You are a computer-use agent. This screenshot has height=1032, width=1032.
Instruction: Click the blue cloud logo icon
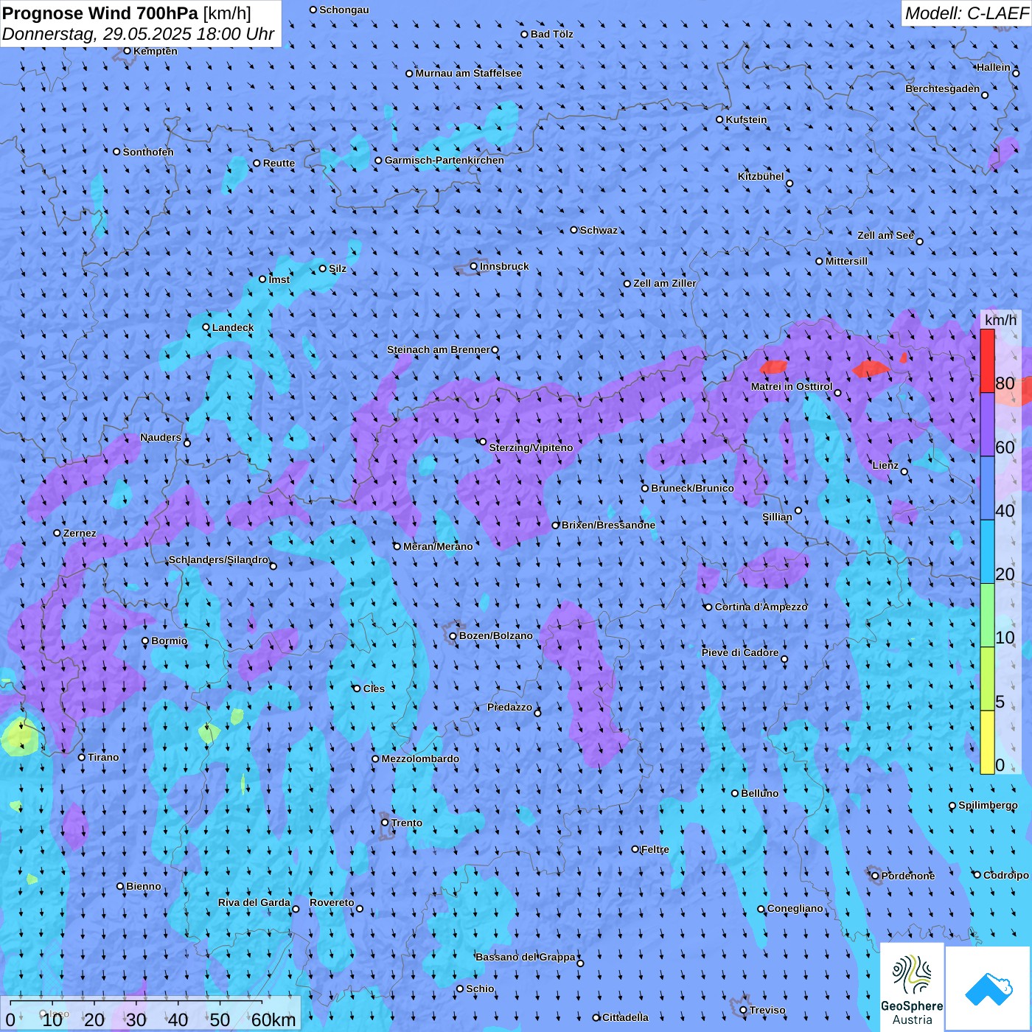(x=989, y=989)
